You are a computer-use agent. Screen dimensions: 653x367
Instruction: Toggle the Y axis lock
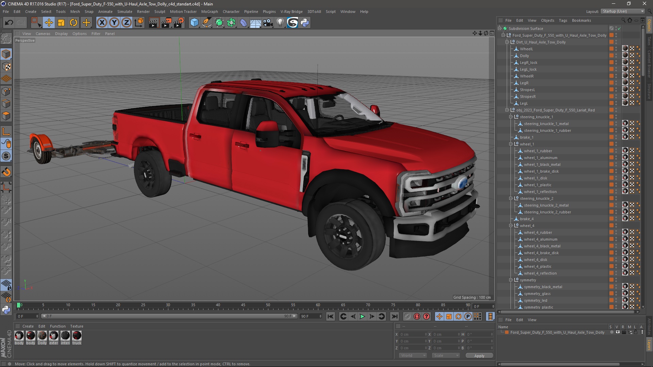pos(114,23)
